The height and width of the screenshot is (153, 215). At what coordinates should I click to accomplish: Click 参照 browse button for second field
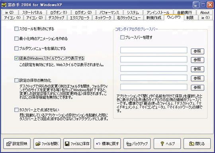[197, 60]
